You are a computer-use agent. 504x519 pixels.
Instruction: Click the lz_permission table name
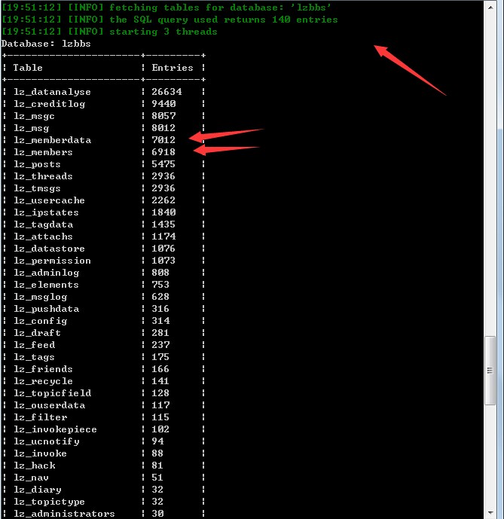pos(52,261)
